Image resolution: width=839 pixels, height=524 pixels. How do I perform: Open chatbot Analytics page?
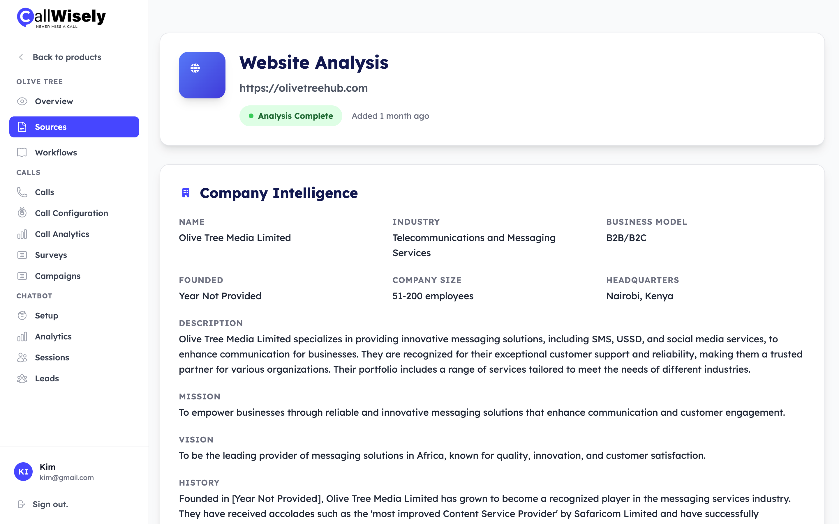(x=53, y=337)
